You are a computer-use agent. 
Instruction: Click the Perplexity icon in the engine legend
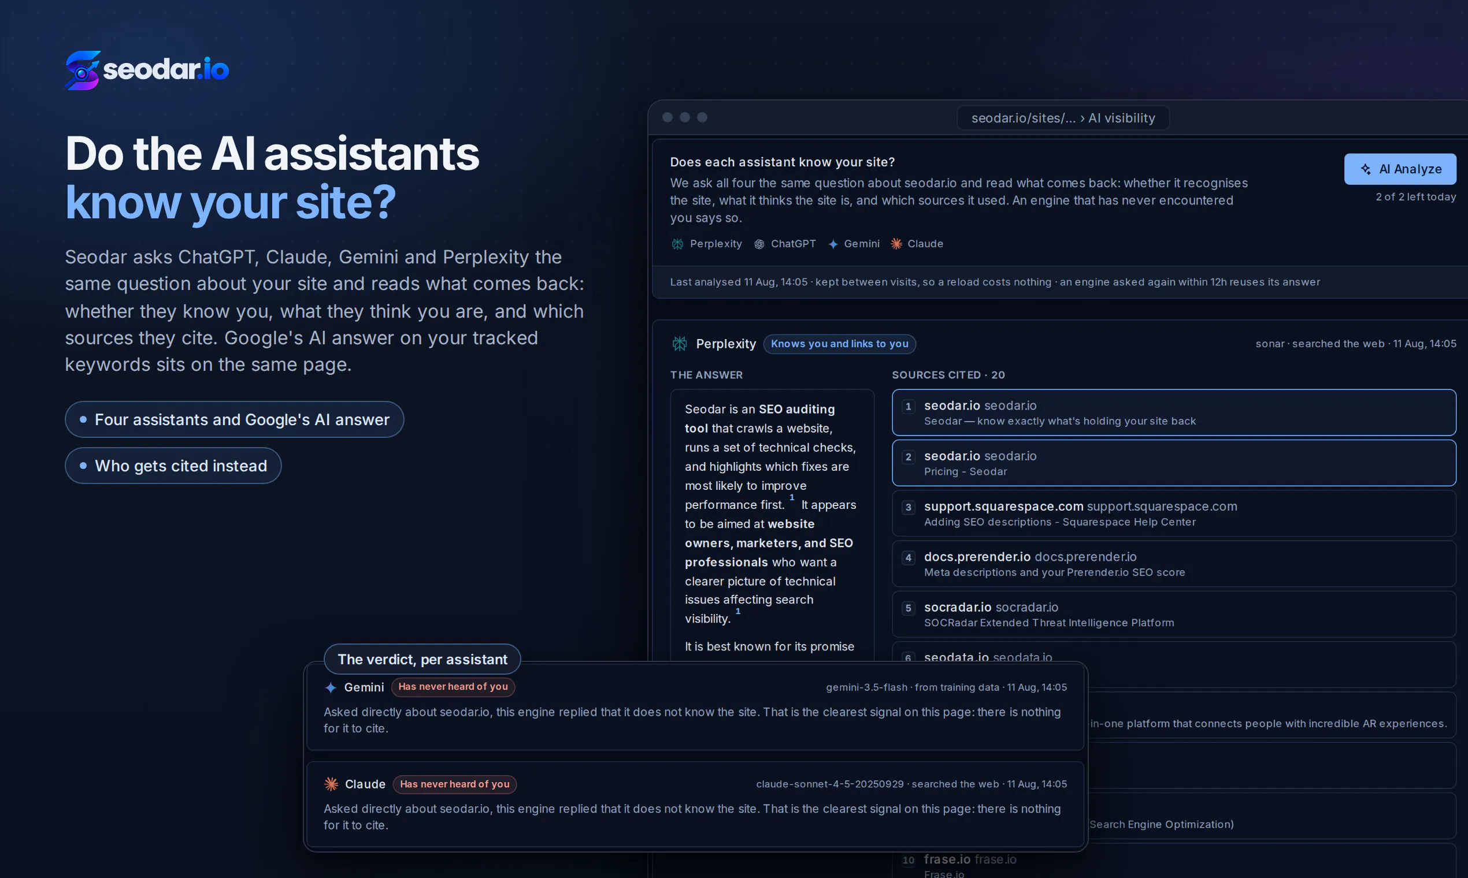pos(678,244)
